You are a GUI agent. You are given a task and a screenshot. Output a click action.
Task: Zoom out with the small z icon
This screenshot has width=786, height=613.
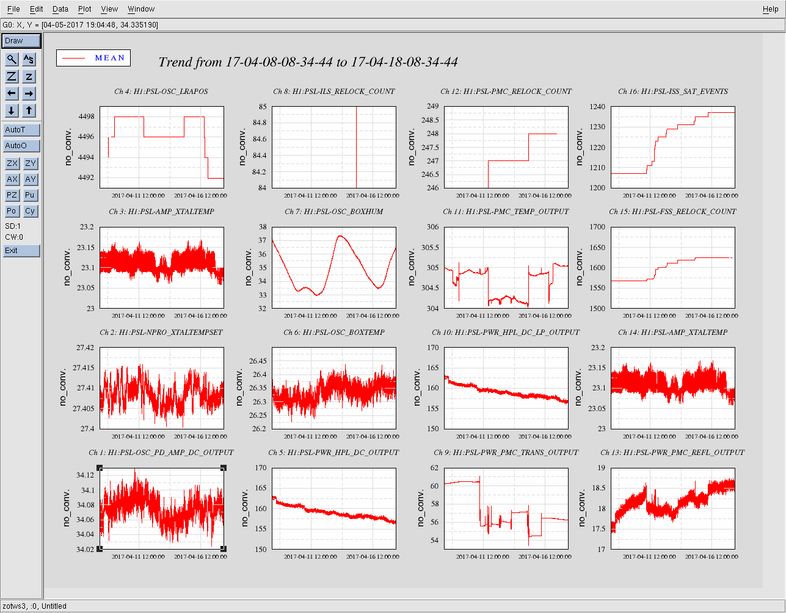29,76
